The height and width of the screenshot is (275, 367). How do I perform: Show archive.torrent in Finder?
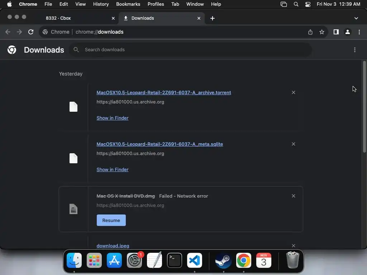tap(112, 118)
